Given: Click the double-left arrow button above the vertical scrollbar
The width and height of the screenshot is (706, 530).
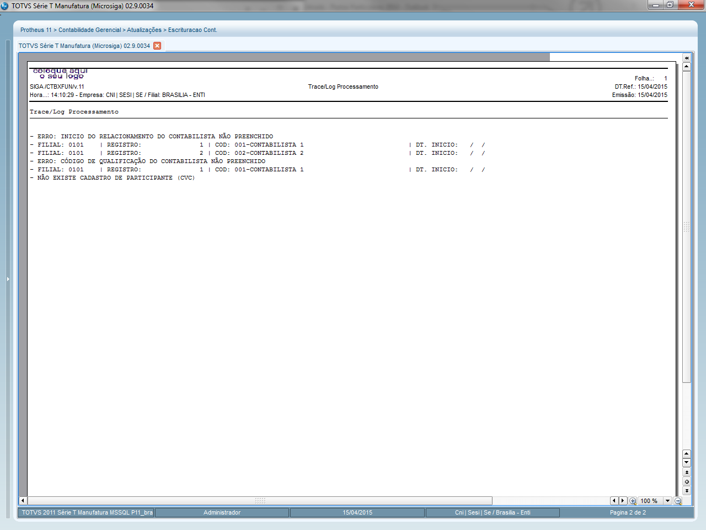Looking at the screenshot, I should point(687,58).
